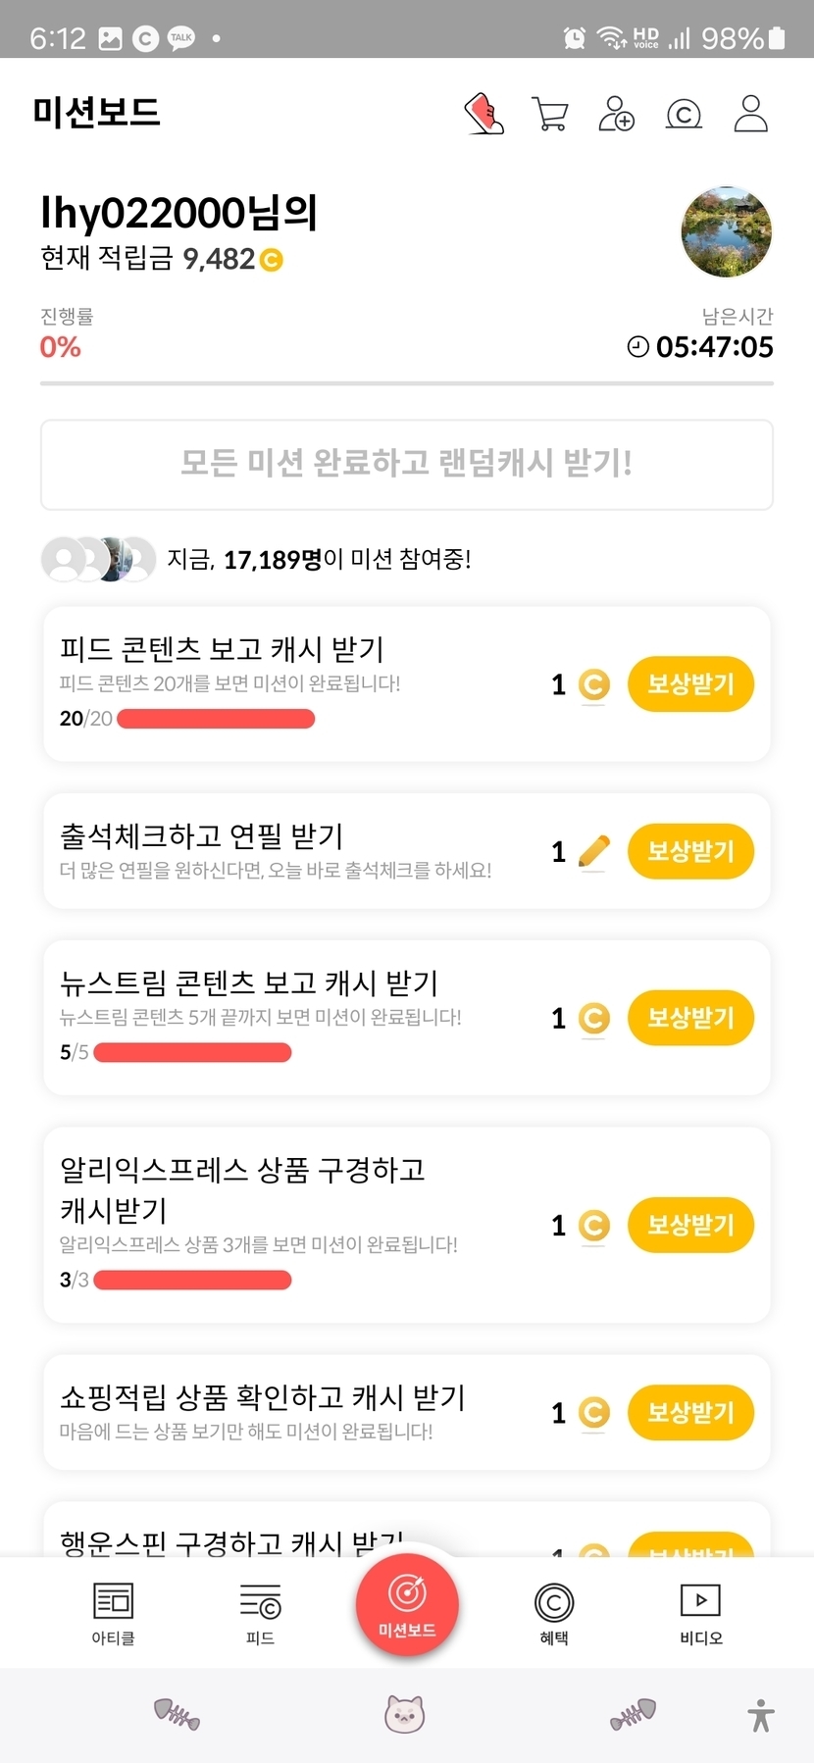Image resolution: width=814 pixels, height=1763 pixels.
Task: Switch to the 아티클 tab
Action: click(113, 1613)
